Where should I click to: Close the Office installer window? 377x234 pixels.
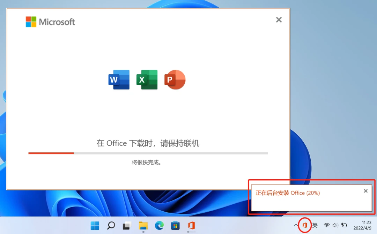(279, 20)
